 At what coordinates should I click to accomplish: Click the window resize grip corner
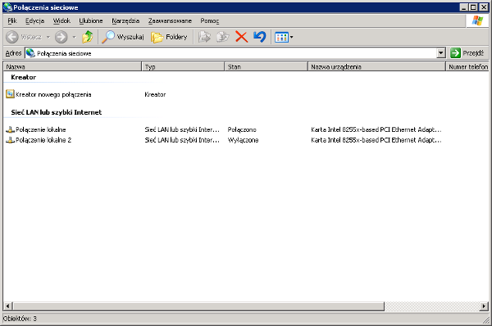pos(485,319)
